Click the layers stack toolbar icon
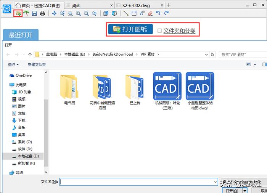 [106, 13]
